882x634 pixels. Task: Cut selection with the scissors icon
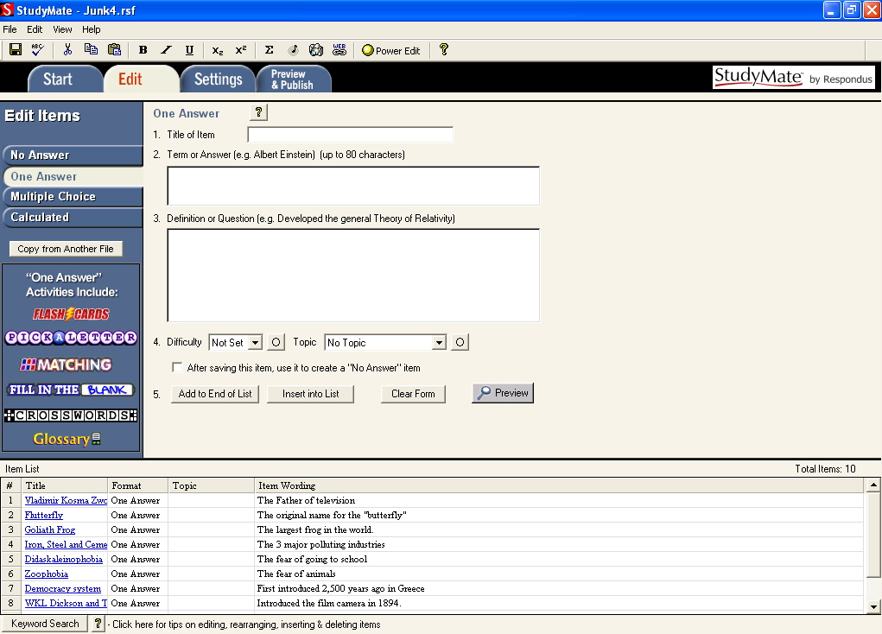(x=67, y=50)
